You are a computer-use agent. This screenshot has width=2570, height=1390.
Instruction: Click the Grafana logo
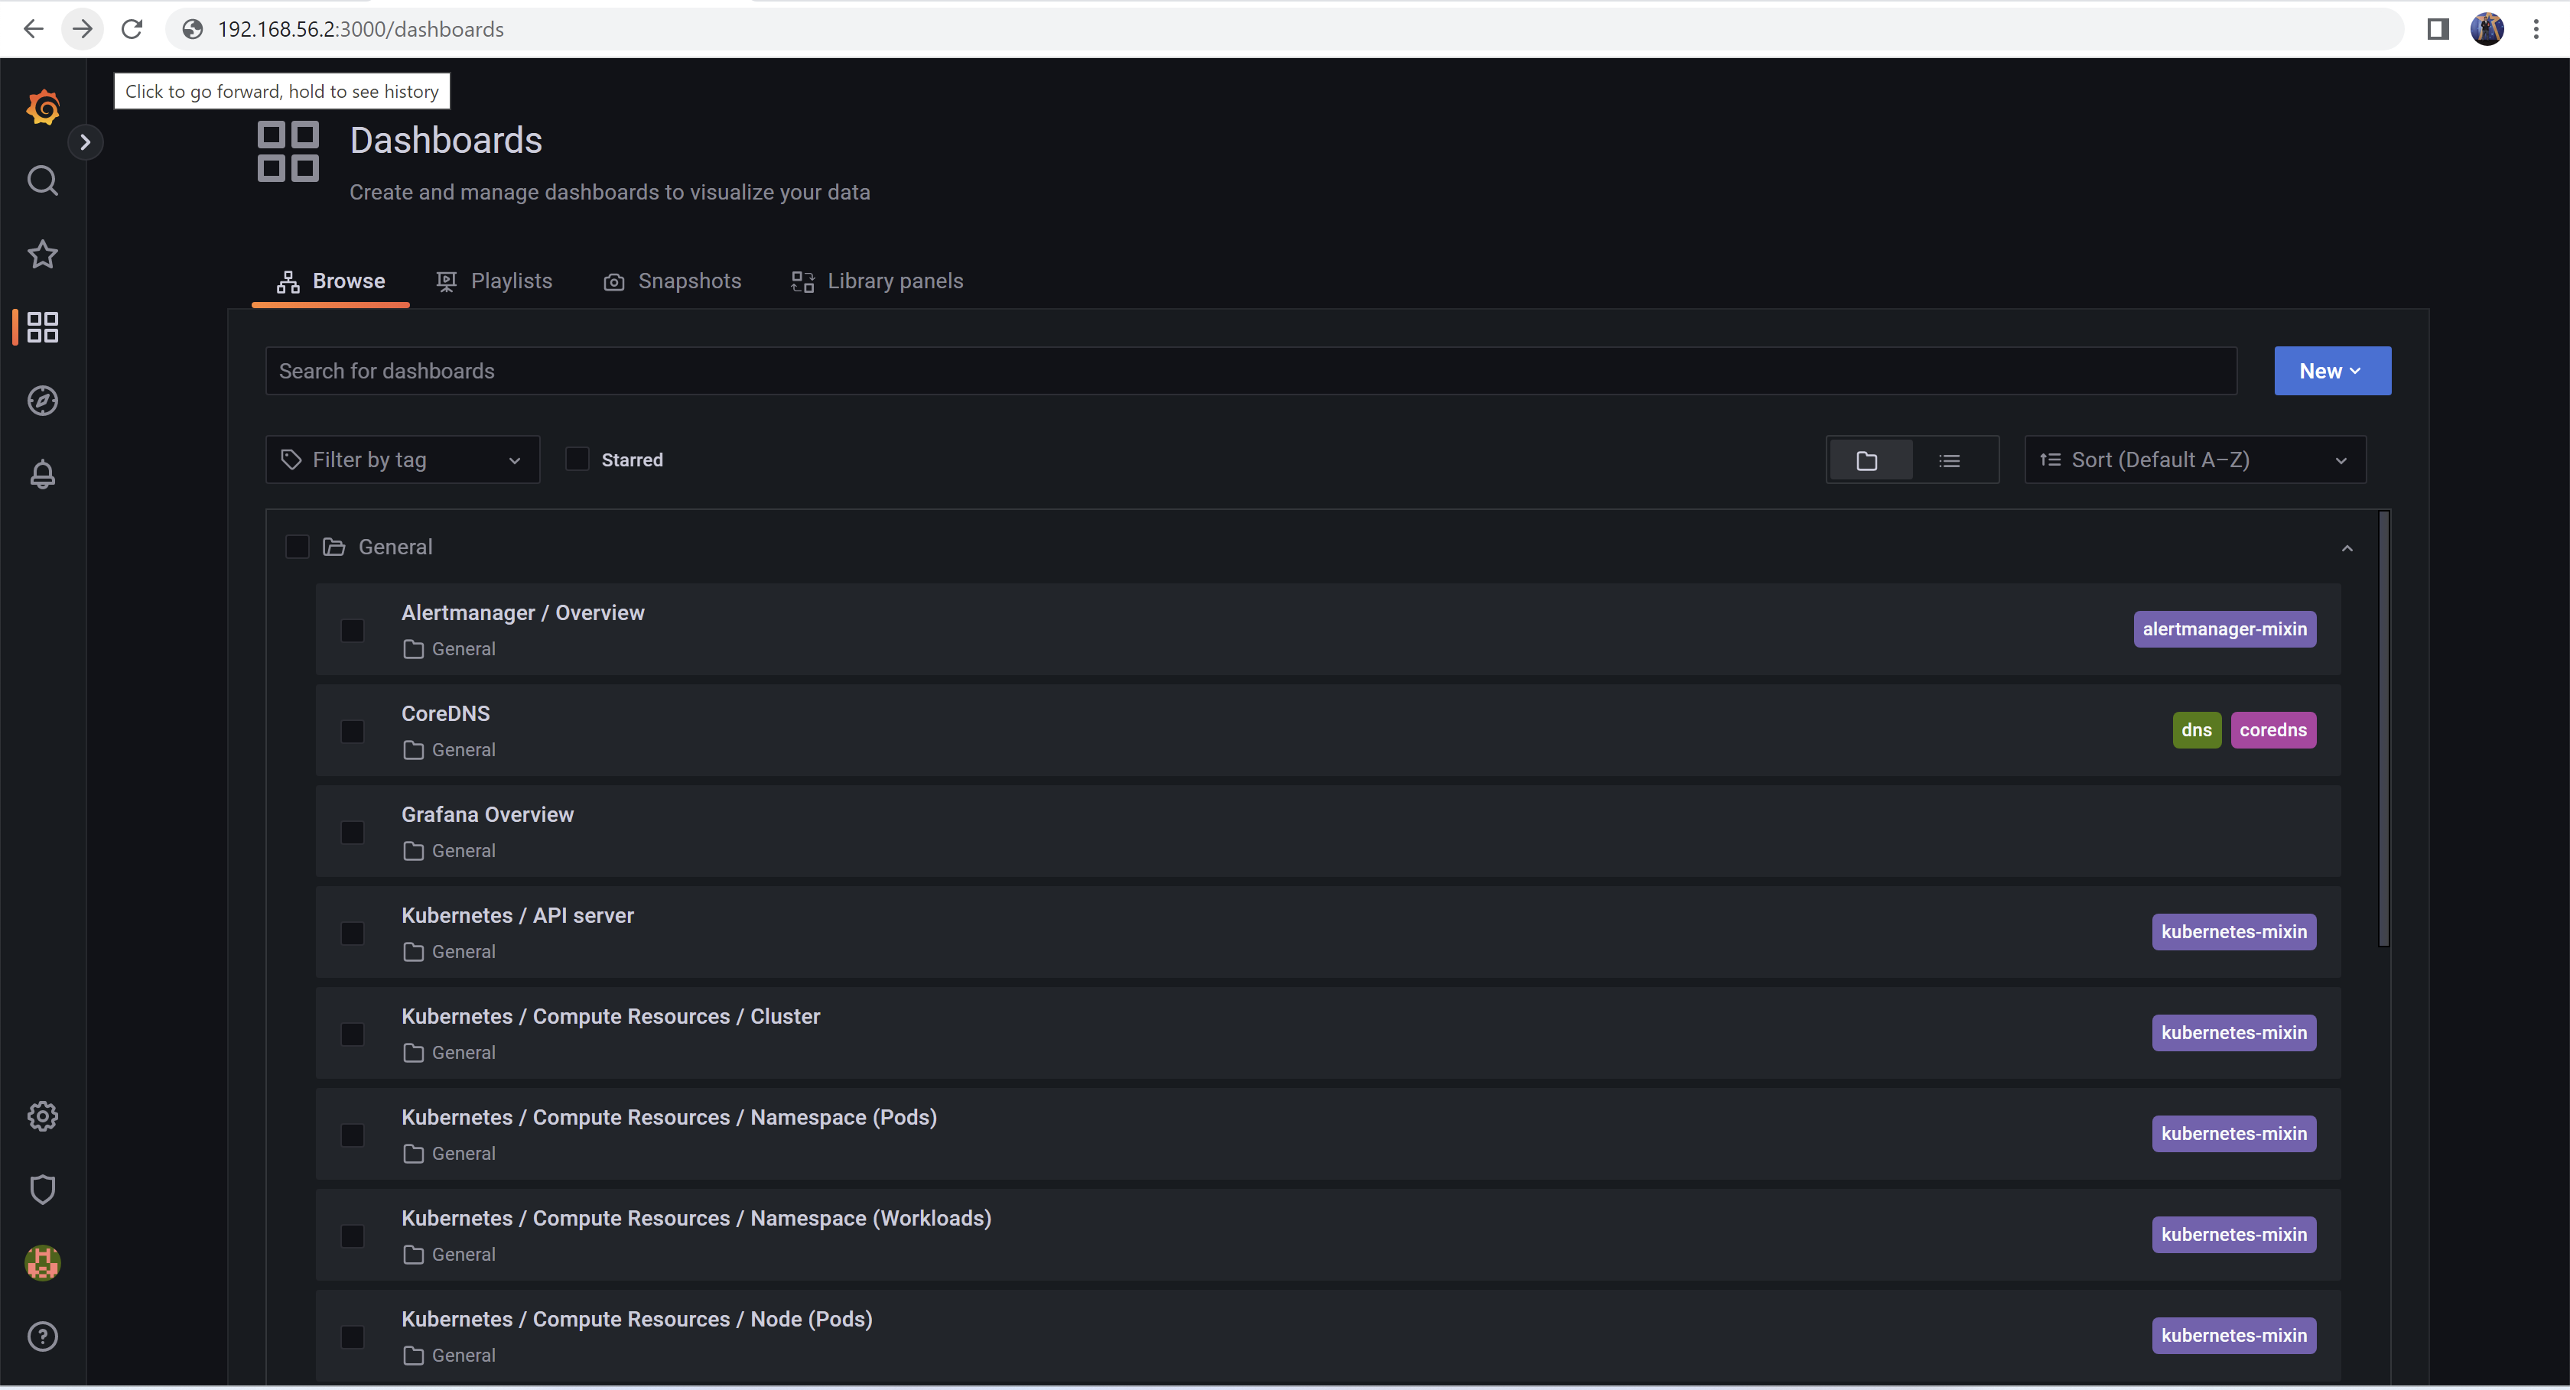tap(43, 108)
